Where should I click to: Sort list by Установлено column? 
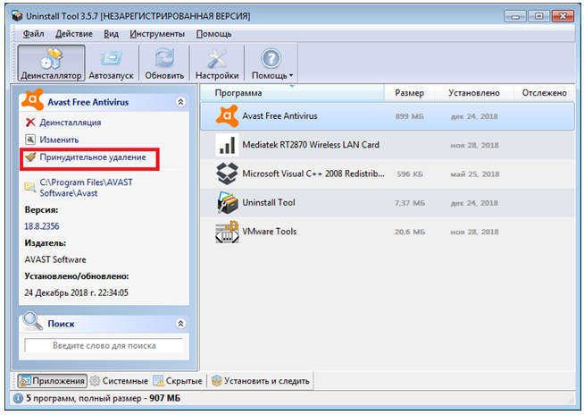pos(474,93)
